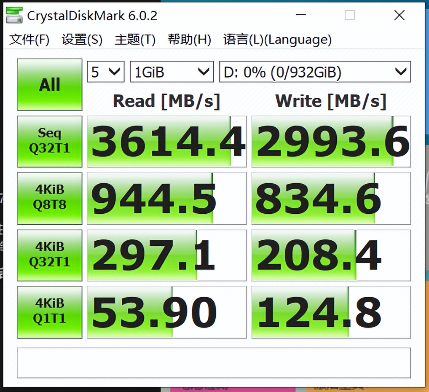Select the 4KiB Q8T8 write result 834.6

(x=331, y=198)
